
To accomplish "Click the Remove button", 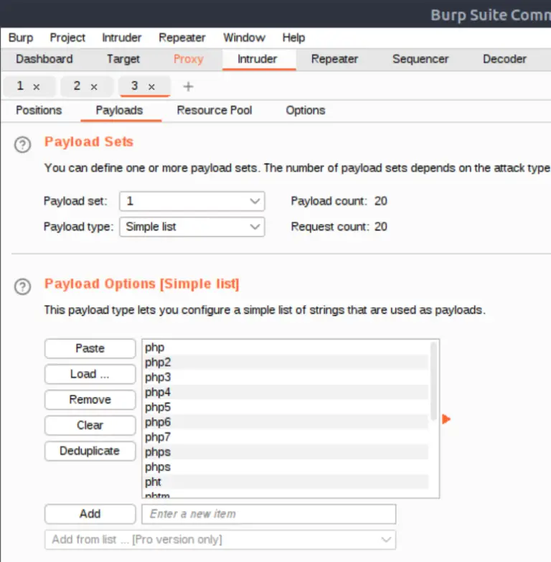I will click(x=90, y=400).
